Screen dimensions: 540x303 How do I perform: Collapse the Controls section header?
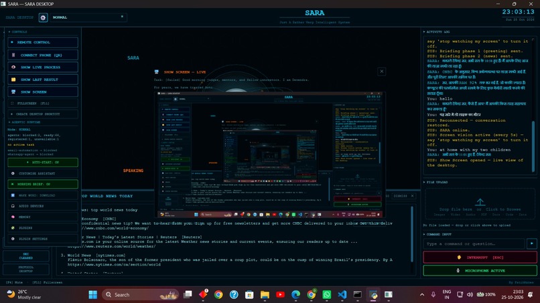[17, 31]
